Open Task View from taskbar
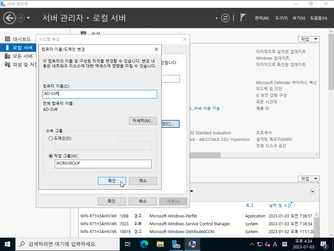Screen dimensions: 334x251 coord(128,244)
